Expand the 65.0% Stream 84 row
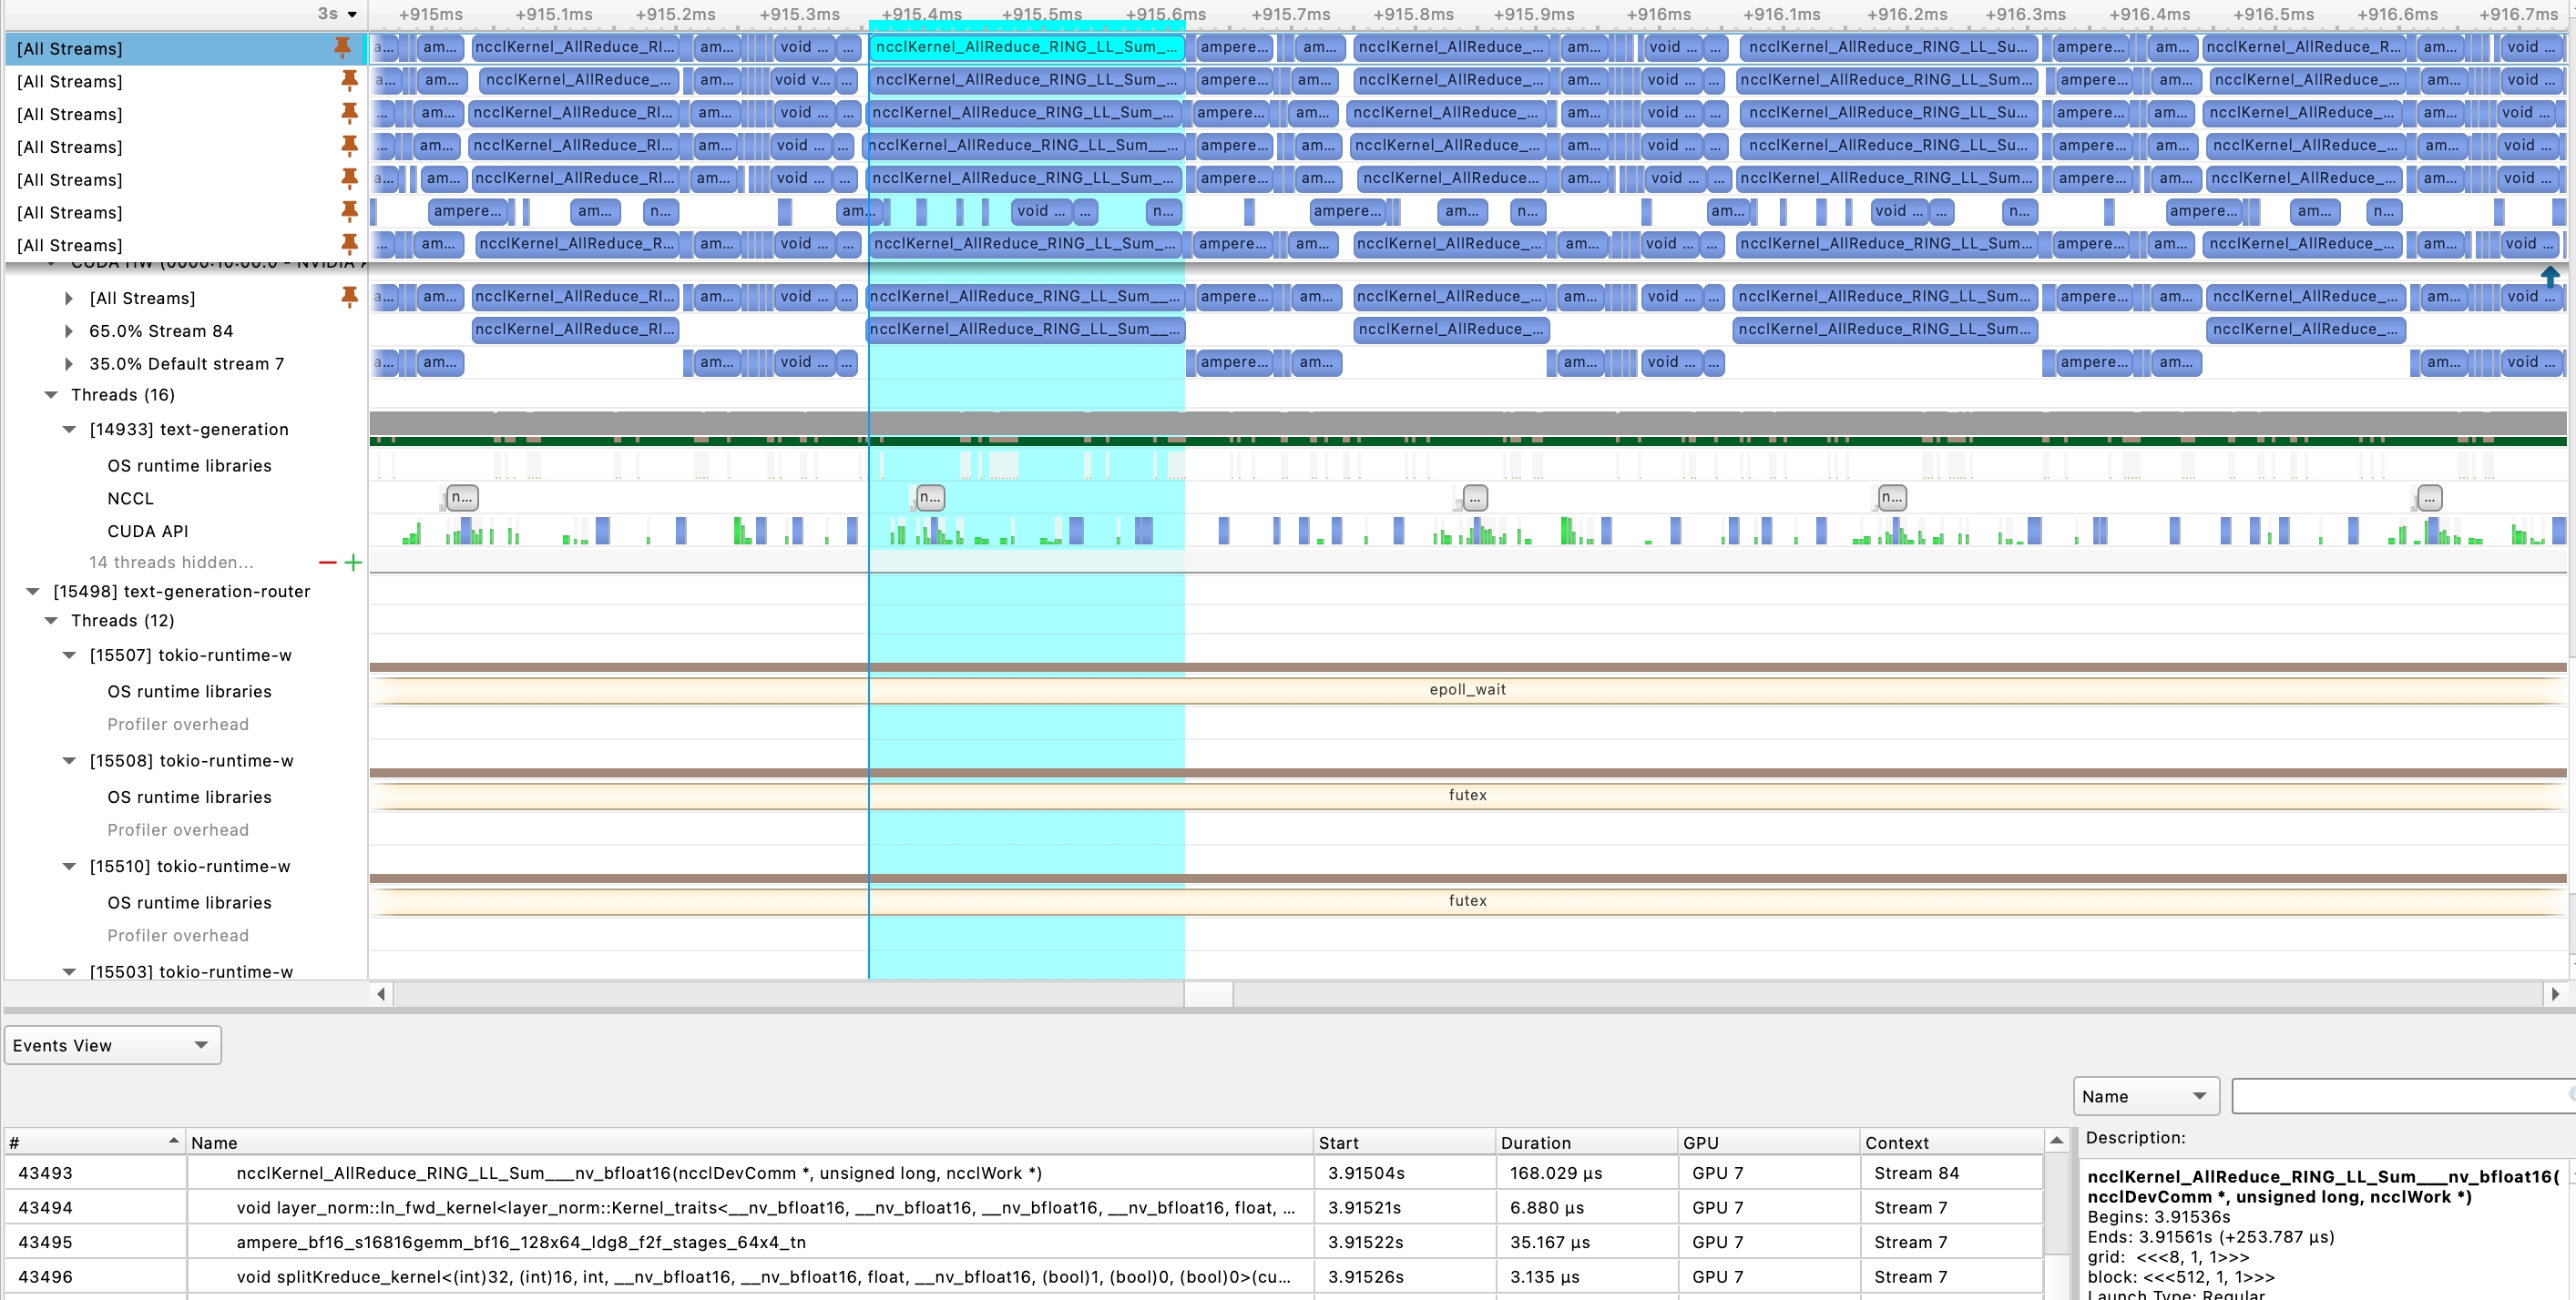Viewport: 2576px width, 1300px height. coord(68,330)
